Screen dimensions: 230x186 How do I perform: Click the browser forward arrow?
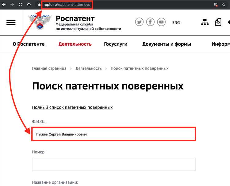tap(12, 5)
